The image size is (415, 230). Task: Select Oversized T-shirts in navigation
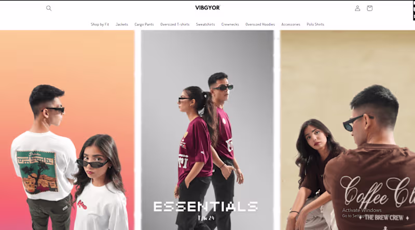(175, 24)
